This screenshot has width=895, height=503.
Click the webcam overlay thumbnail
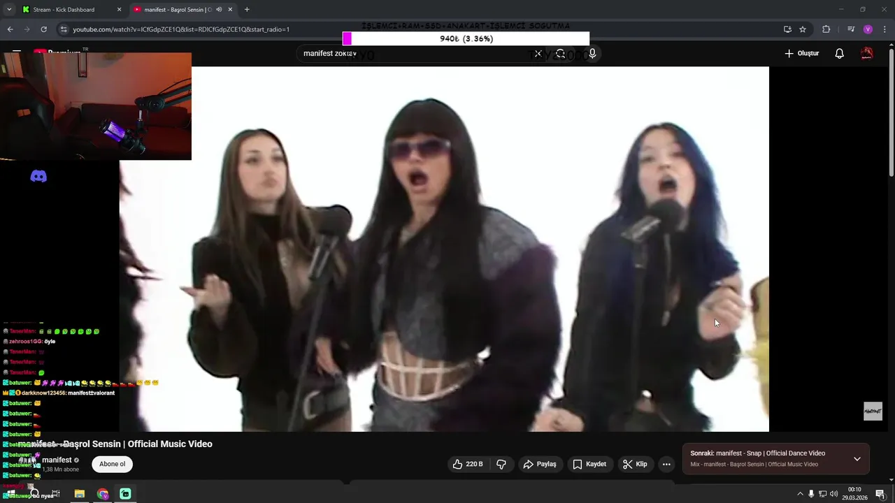click(x=96, y=106)
